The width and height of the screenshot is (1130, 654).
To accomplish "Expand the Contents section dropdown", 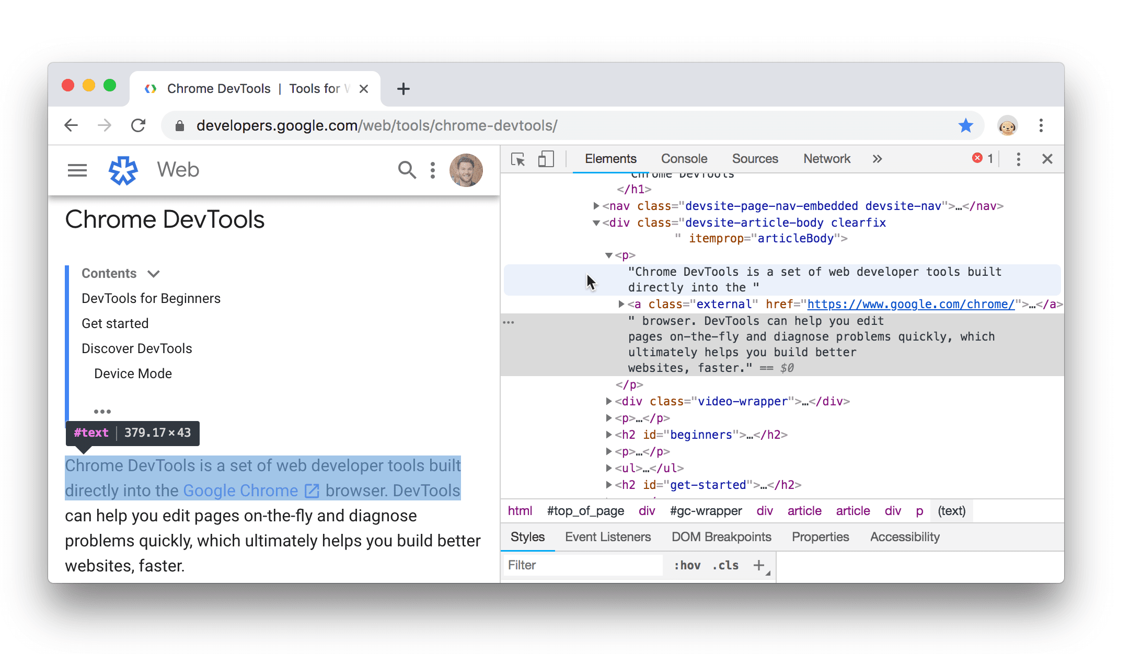I will (x=154, y=273).
